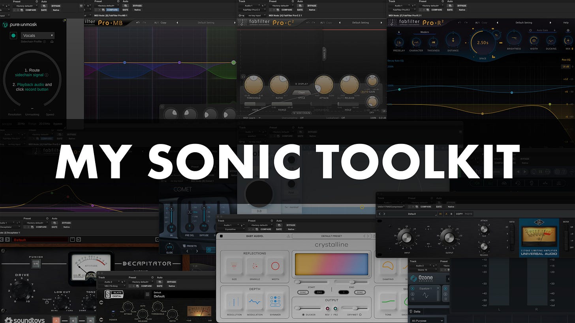Screen dimensions: 575x323
Task: Click the Pro-C 2 Attack knob
Action: pyautogui.click(x=323, y=84)
